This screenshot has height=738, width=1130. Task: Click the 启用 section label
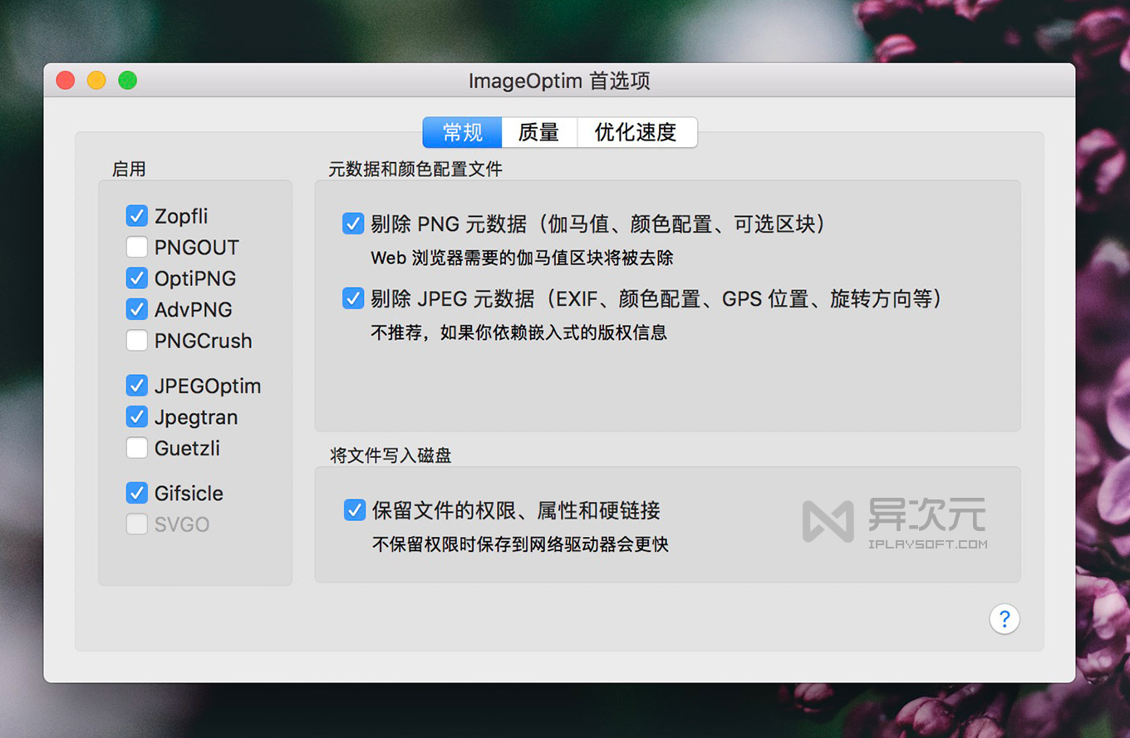[129, 169]
